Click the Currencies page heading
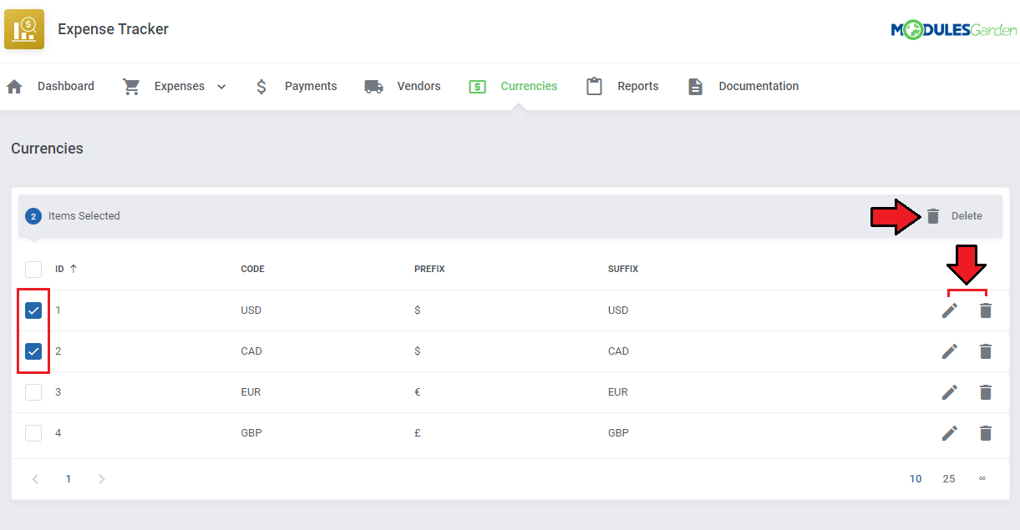Image resolution: width=1020 pixels, height=530 pixels. click(47, 149)
